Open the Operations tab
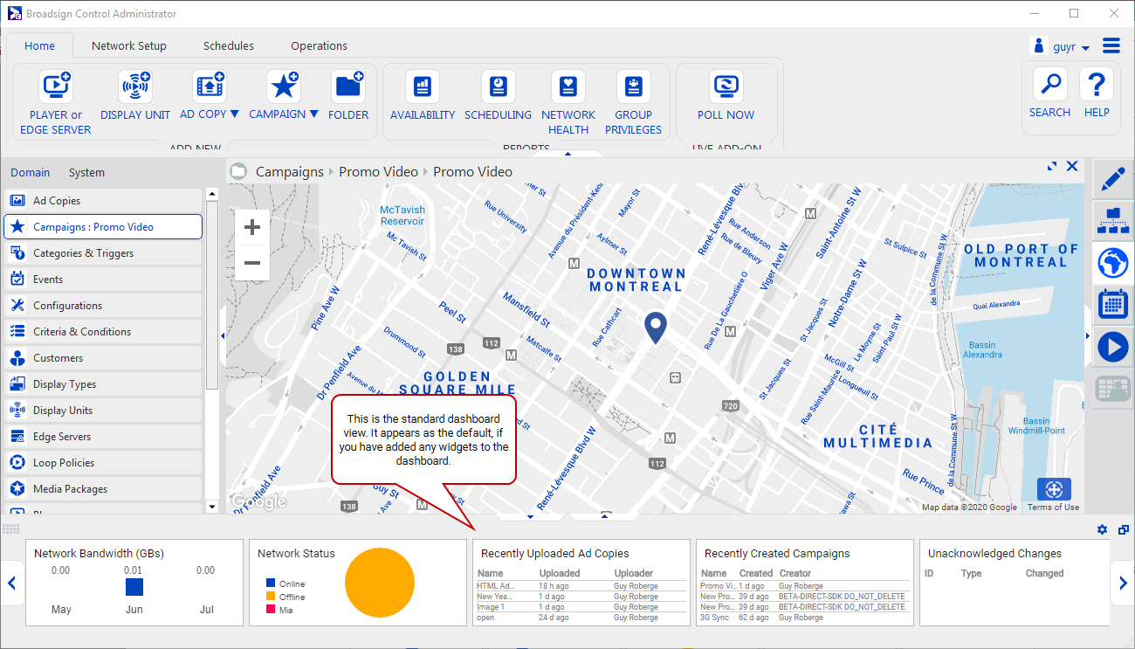Image resolution: width=1135 pixels, height=649 pixels. click(x=320, y=45)
